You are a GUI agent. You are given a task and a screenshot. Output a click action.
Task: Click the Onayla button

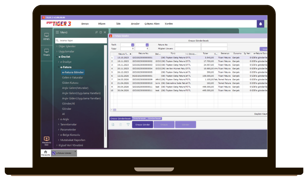164,125
